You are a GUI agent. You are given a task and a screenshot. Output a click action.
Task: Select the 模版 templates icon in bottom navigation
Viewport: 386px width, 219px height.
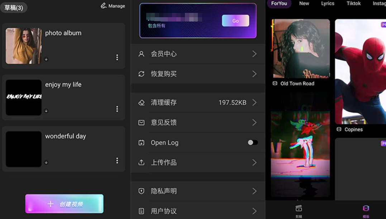366,208
